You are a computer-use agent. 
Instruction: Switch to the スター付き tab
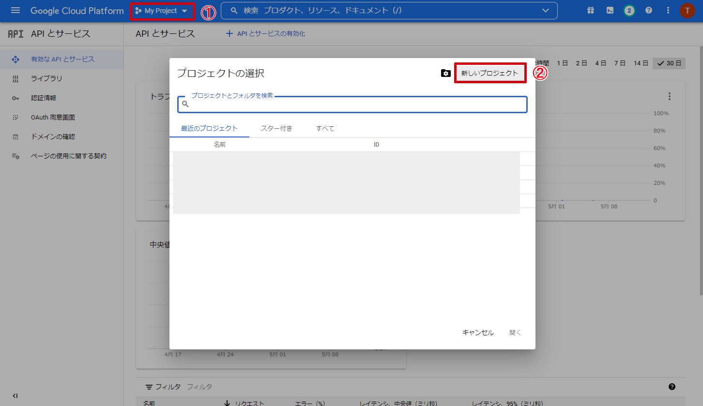276,128
